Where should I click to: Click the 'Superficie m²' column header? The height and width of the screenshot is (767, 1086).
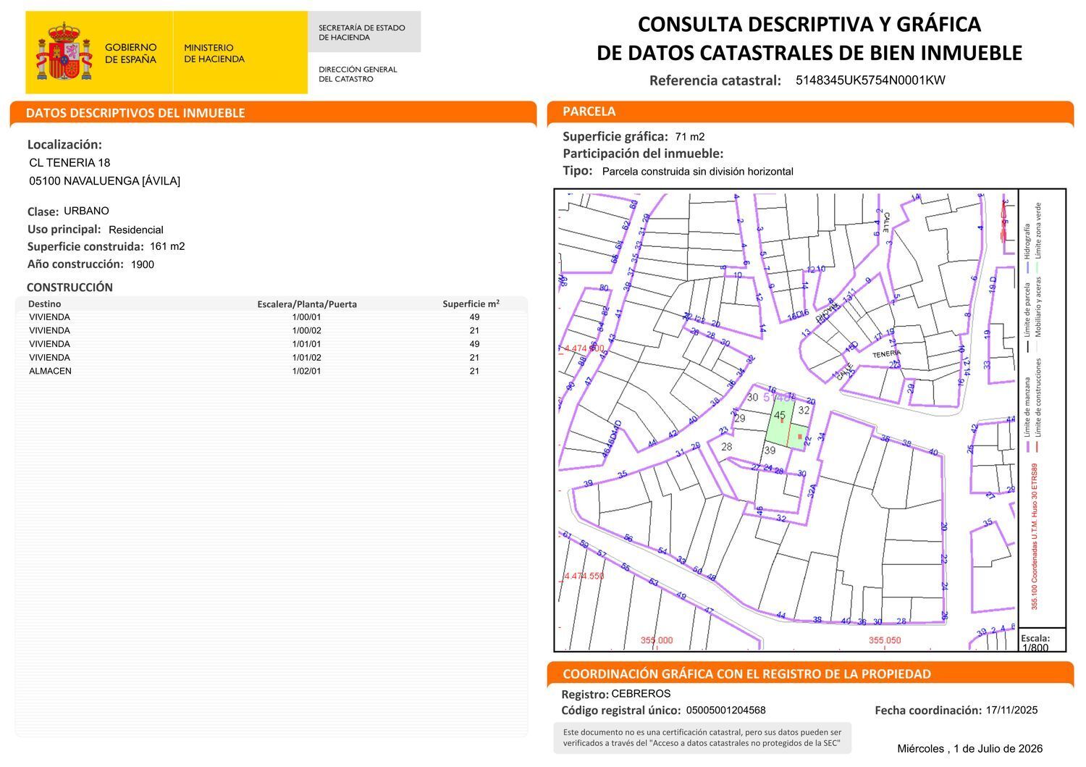tap(471, 304)
